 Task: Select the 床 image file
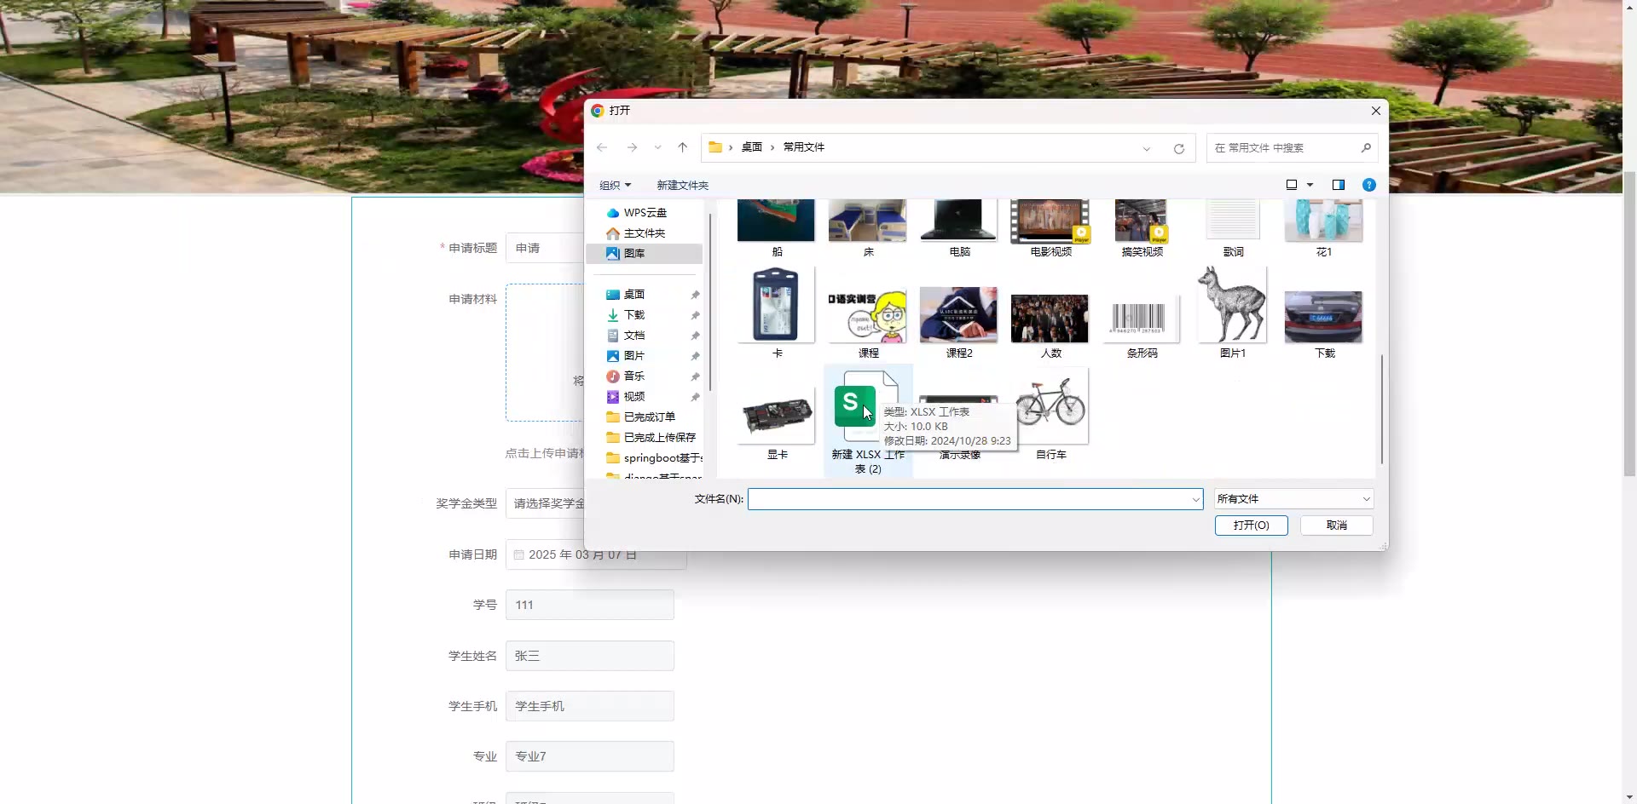click(x=868, y=228)
